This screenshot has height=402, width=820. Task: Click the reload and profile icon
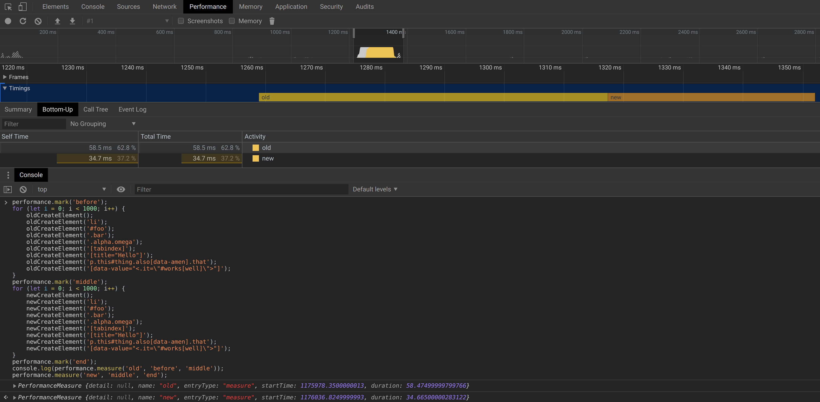[x=23, y=21]
